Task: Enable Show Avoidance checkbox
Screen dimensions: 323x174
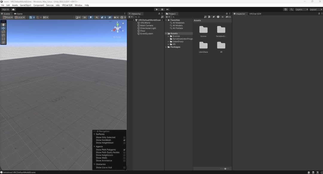Action: point(124,161)
